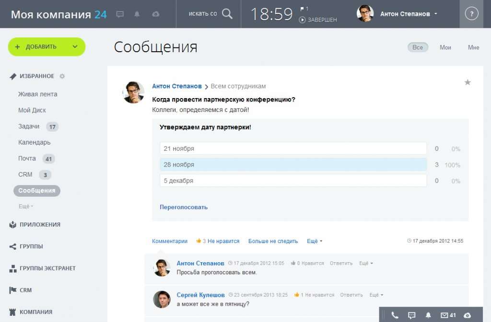Screen dimensions: 491x322
Task: Click Ответить on Сергей Кулешов's comment
Action: [x=351, y=295]
